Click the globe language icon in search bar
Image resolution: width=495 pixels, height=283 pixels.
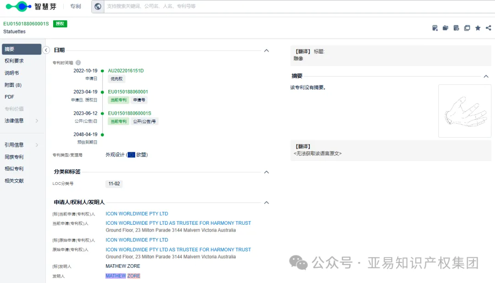click(x=97, y=6)
